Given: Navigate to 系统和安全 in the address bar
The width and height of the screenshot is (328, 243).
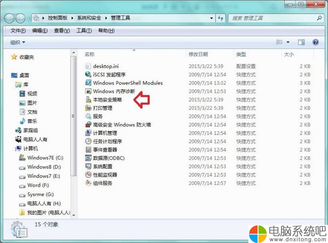Looking at the screenshot, I should (89, 18).
